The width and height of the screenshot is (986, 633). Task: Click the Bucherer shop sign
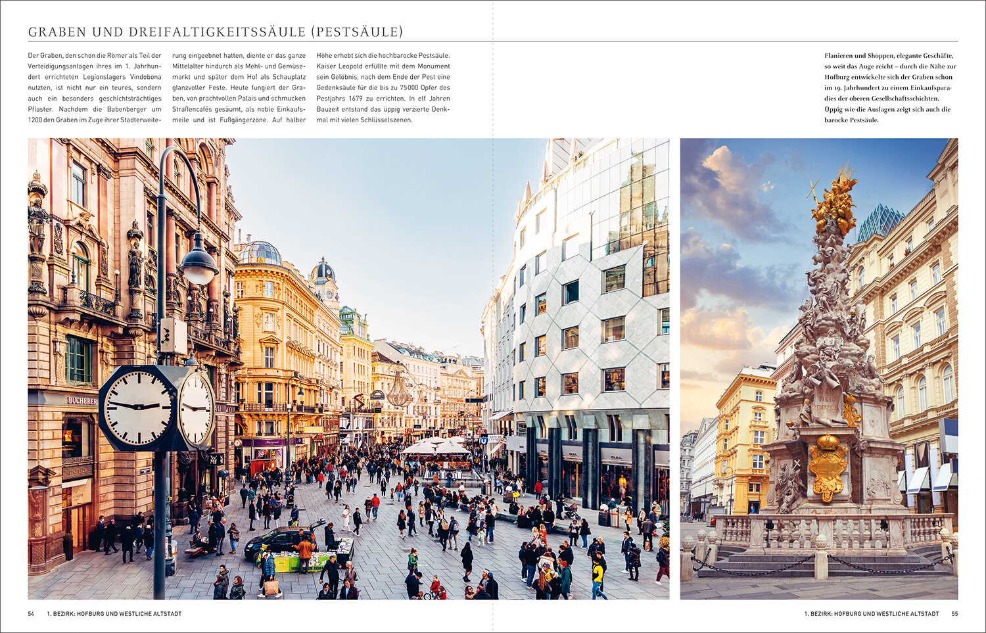coord(82,400)
